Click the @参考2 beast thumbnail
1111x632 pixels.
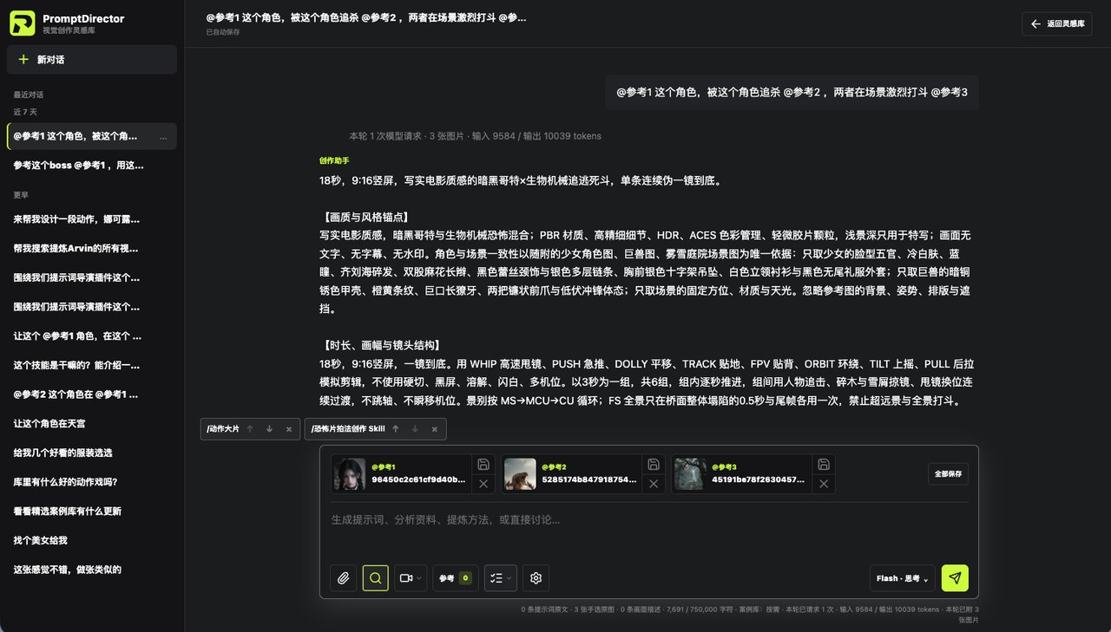pyautogui.click(x=520, y=474)
